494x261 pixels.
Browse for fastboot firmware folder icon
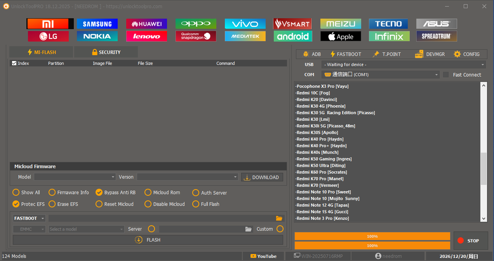[279, 218]
